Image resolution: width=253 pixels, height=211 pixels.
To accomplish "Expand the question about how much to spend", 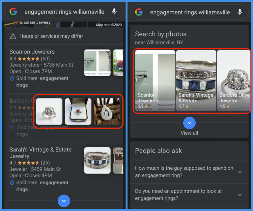I will (240, 172).
